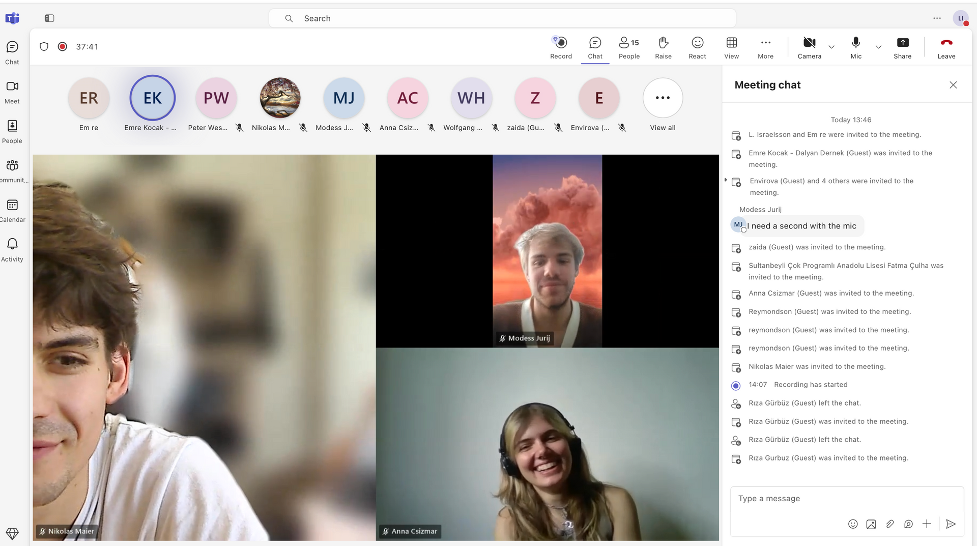The height and width of the screenshot is (546, 977).
Task: Open Meet in the left sidebar
Action: pyautogui.click(x=12, y=92)
